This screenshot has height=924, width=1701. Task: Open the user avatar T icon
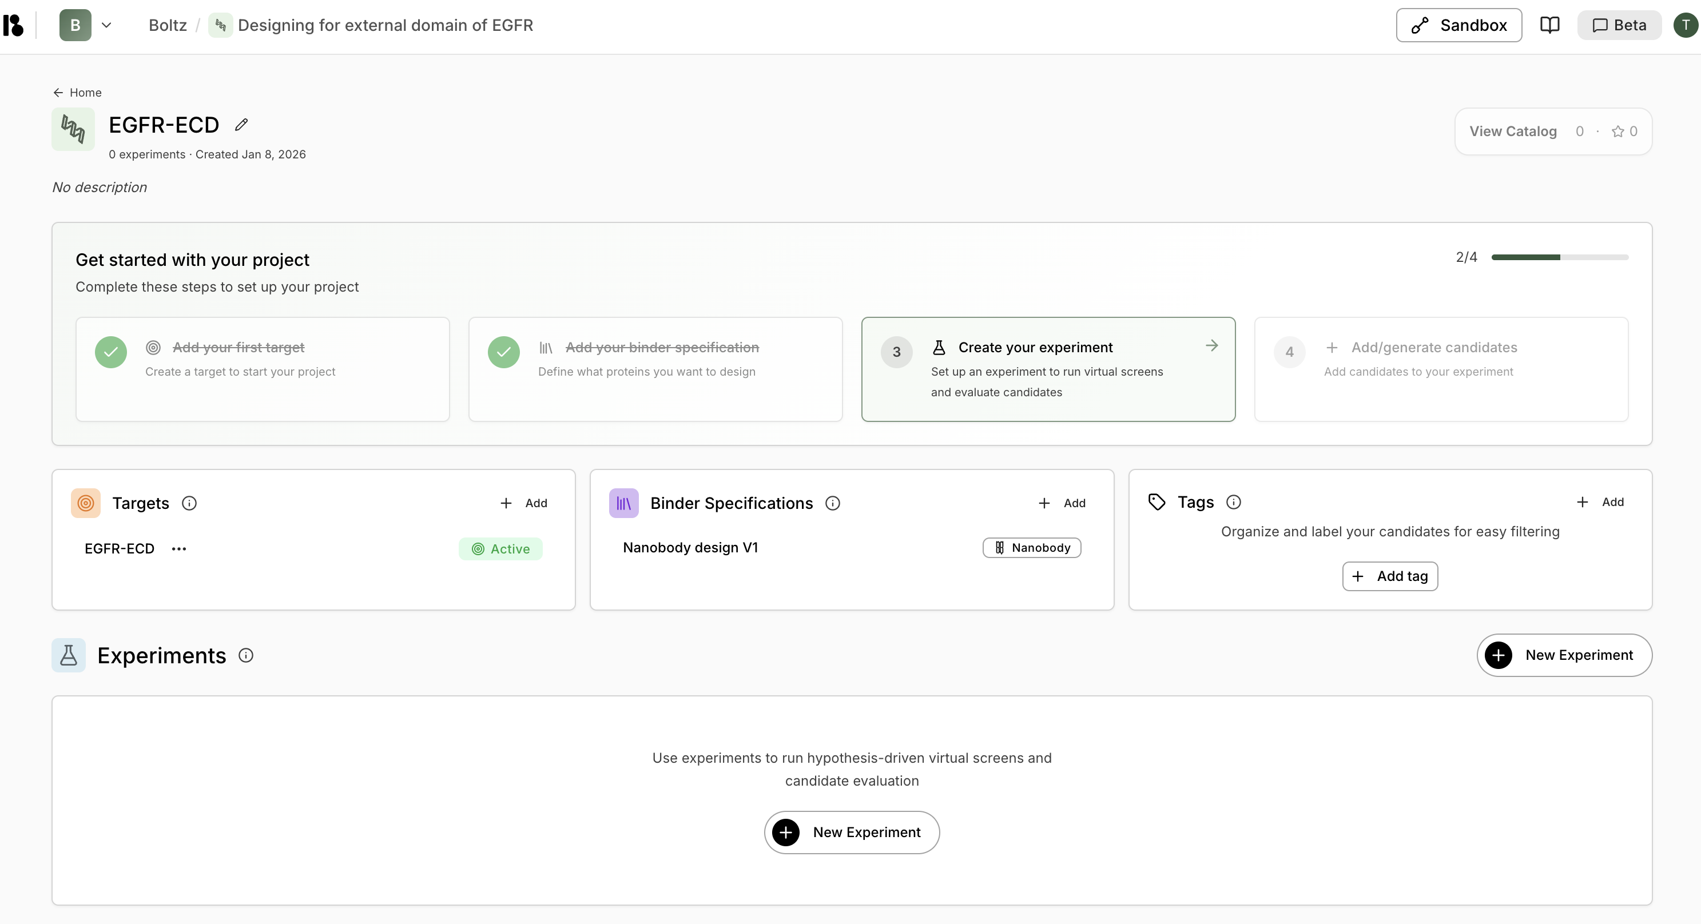pos(1684,25)
